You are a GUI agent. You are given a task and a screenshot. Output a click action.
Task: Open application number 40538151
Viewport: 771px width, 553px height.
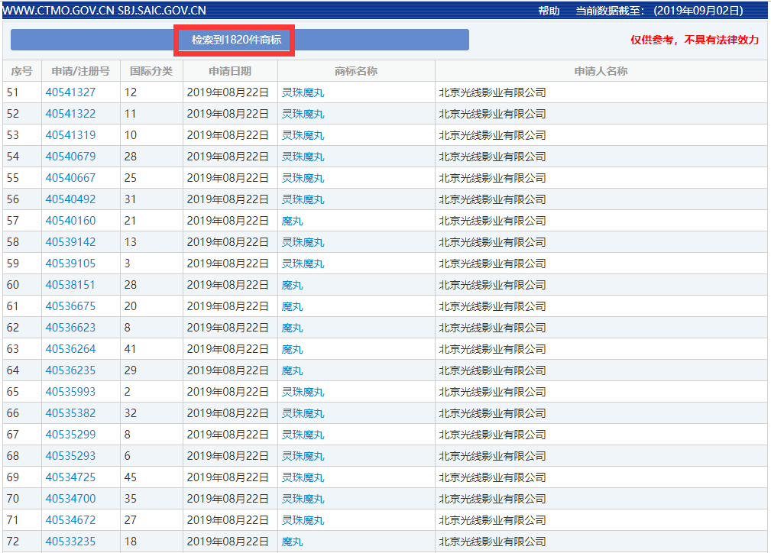click(70, 285)
